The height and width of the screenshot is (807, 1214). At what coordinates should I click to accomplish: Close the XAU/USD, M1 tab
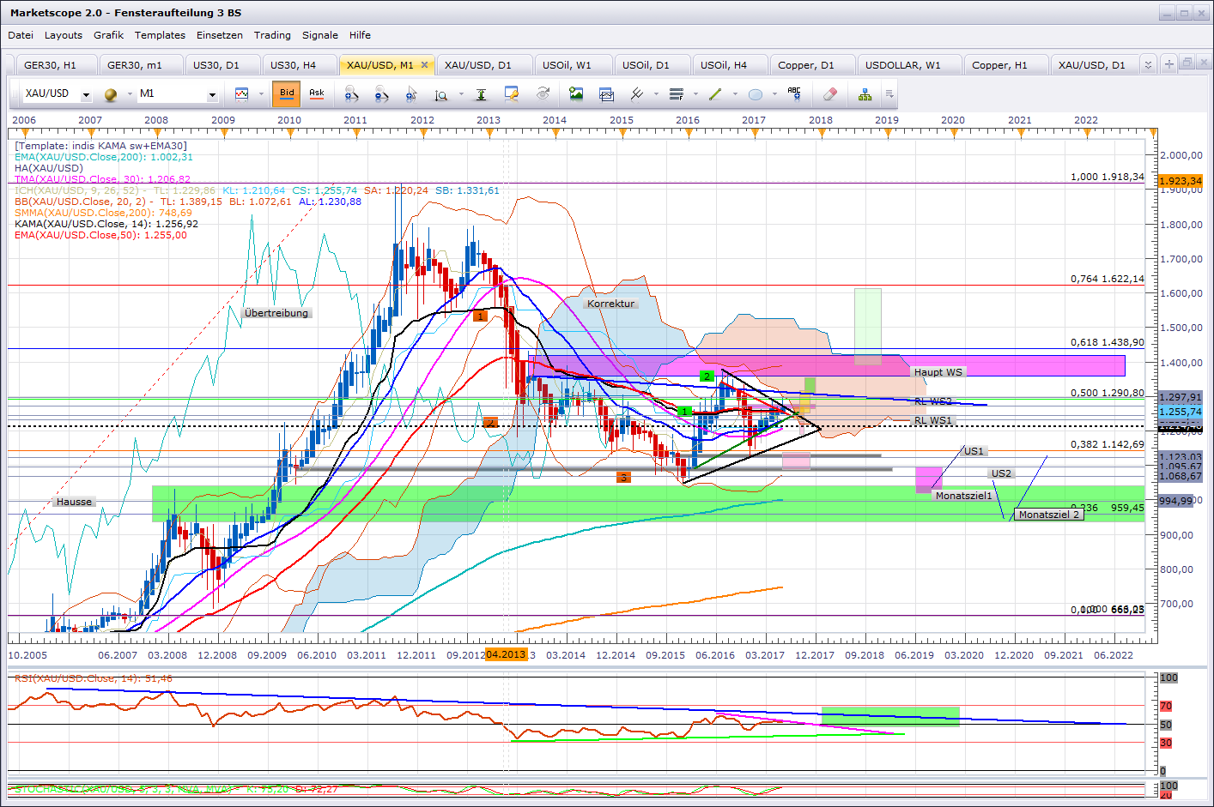coord(424,64)
